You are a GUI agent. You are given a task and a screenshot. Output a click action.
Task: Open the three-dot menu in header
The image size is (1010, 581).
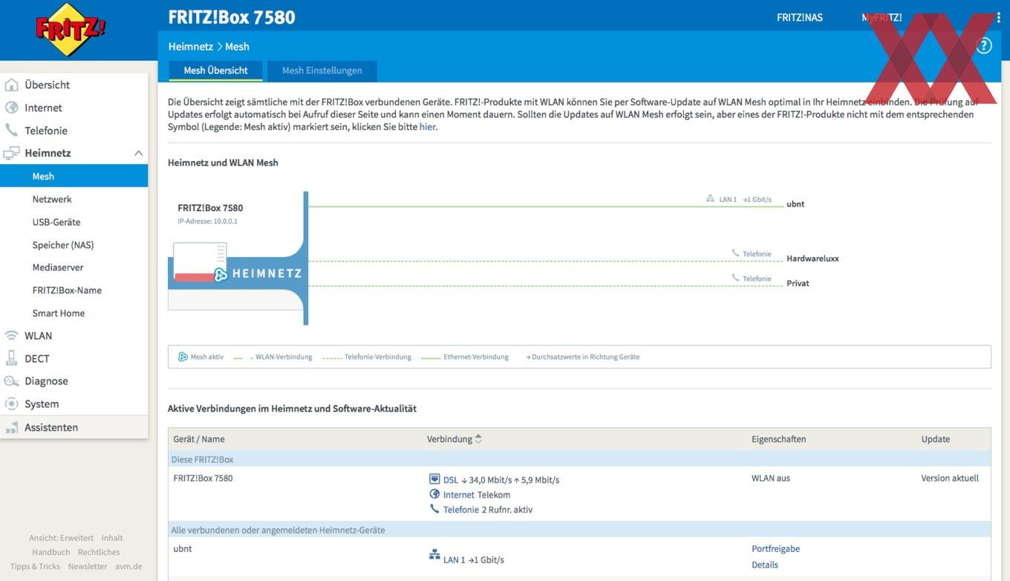pos(998,17)
